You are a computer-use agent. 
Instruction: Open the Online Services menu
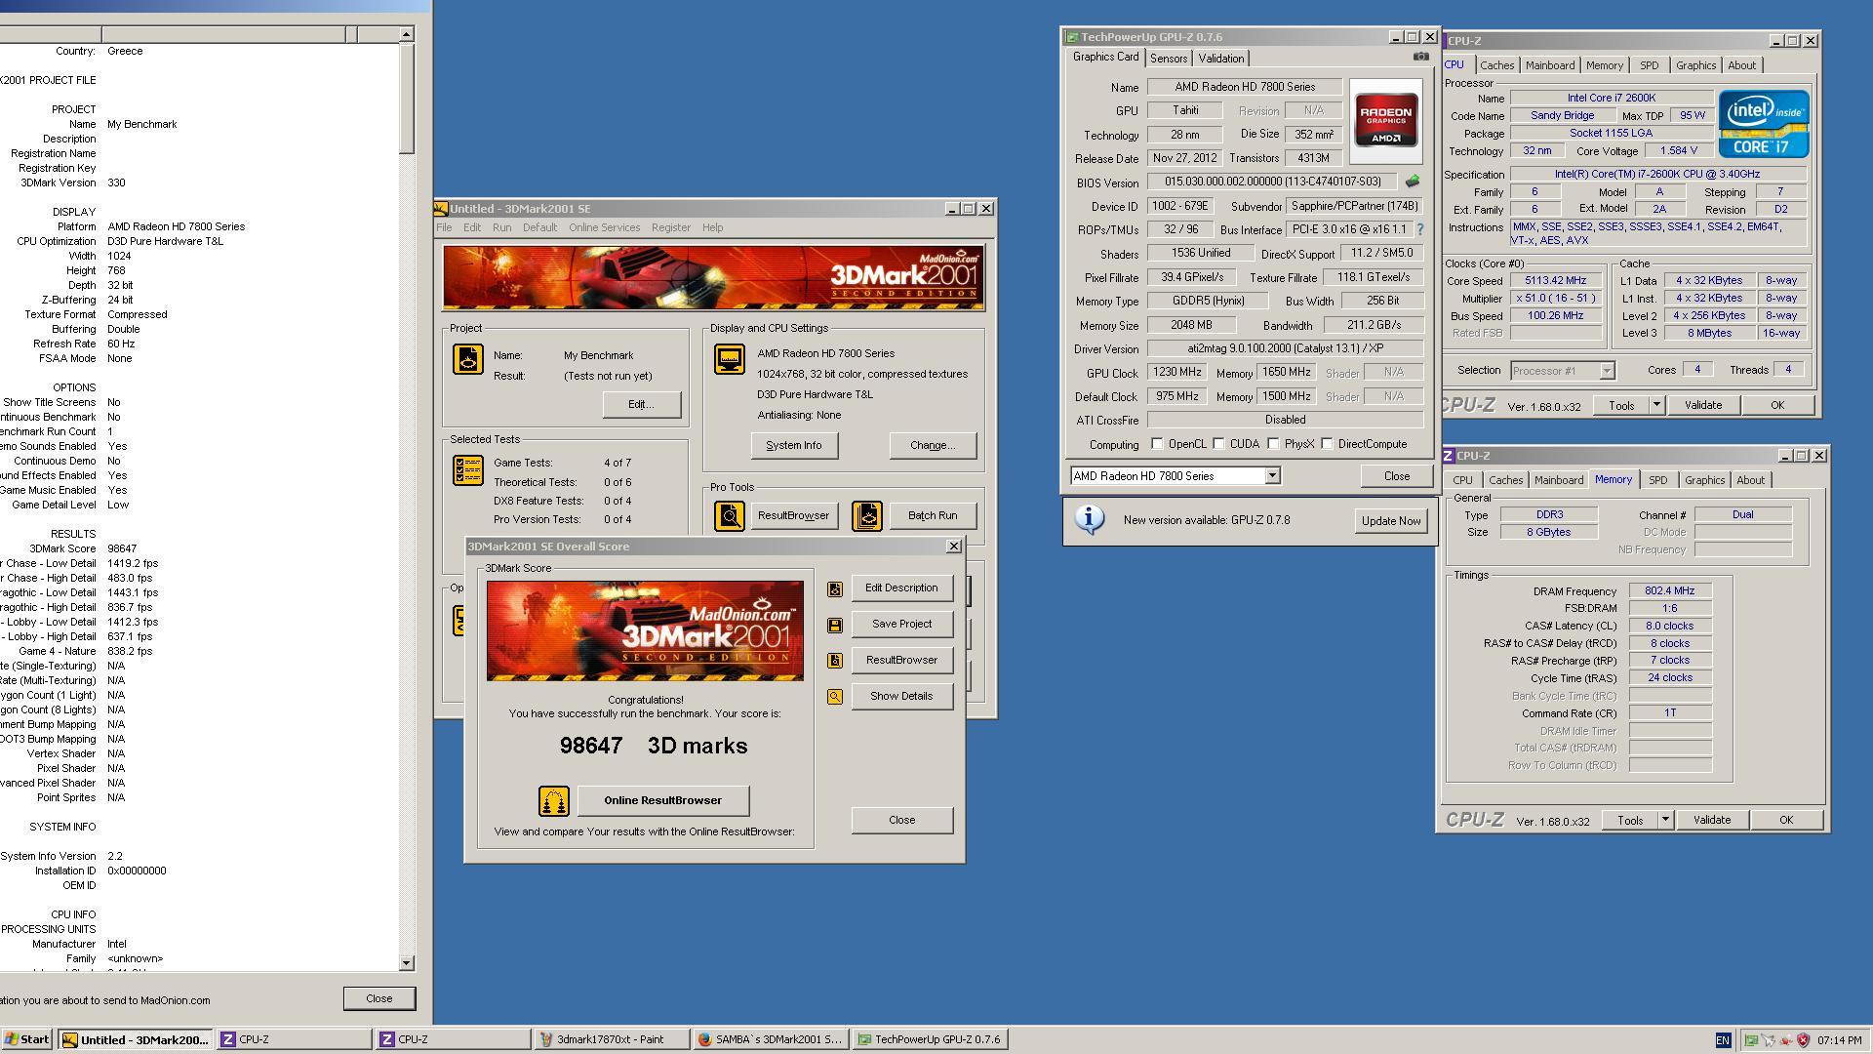coord(605,227)
